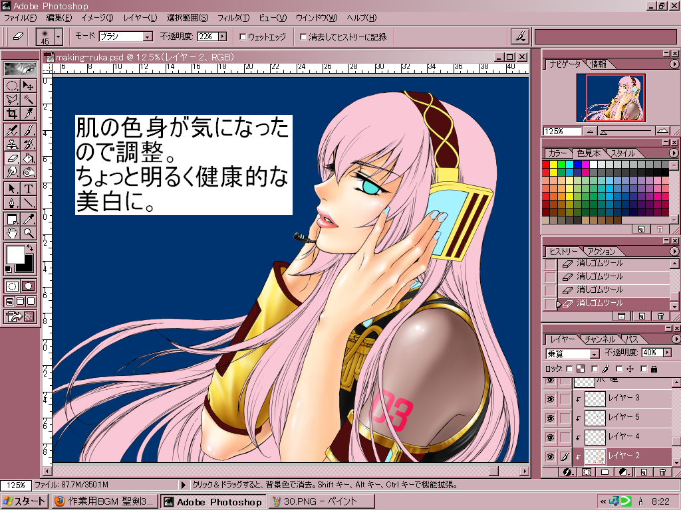Viewport: 681px width, 510px height.
Task: Select the Move tool
Action: [28, 86]
